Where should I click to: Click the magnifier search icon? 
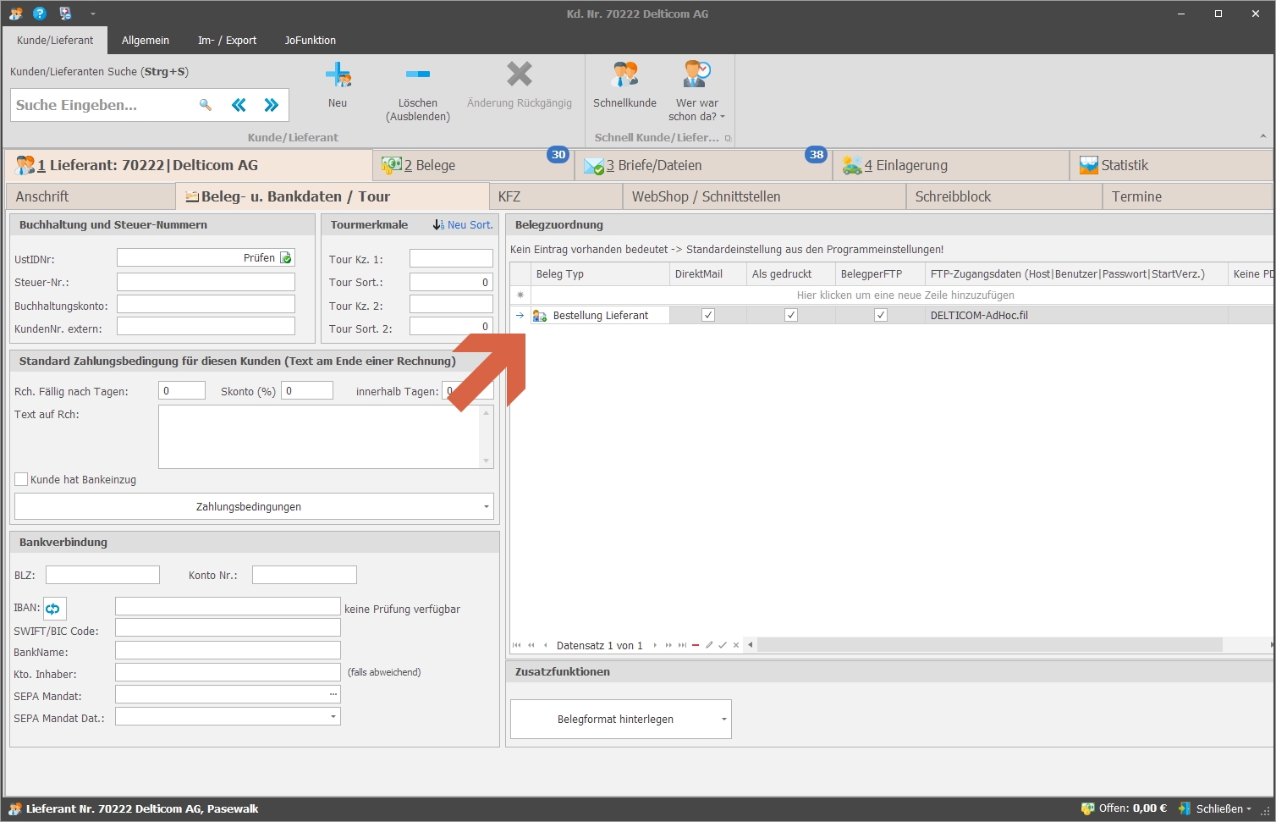point(205,105)
